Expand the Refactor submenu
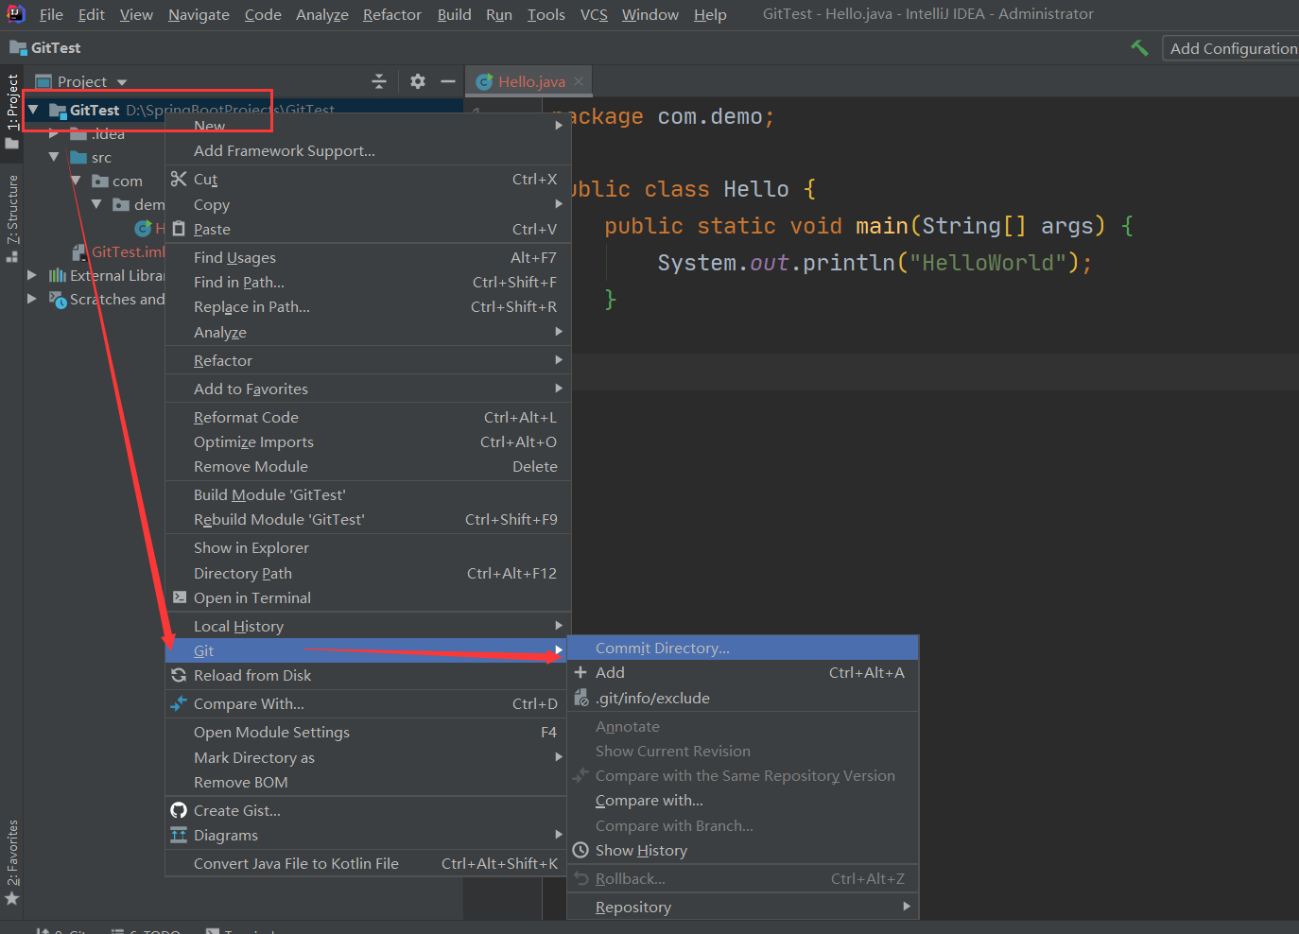Screen dimensions: 1299x934 [369, 360]
